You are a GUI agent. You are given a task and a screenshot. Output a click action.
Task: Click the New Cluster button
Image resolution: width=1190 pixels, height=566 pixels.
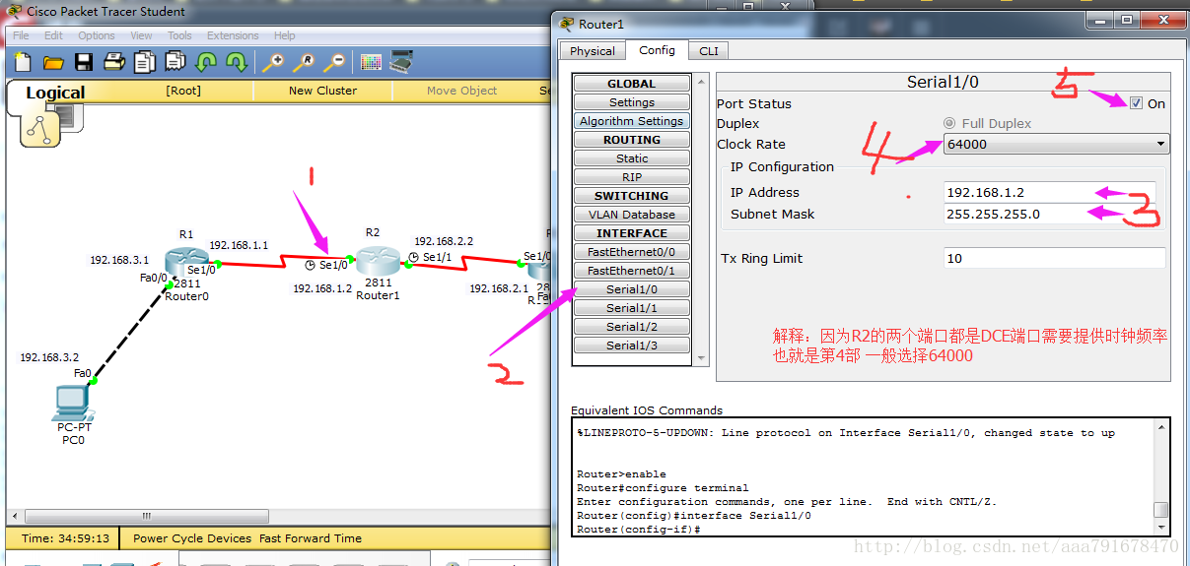tap(322, 91)
